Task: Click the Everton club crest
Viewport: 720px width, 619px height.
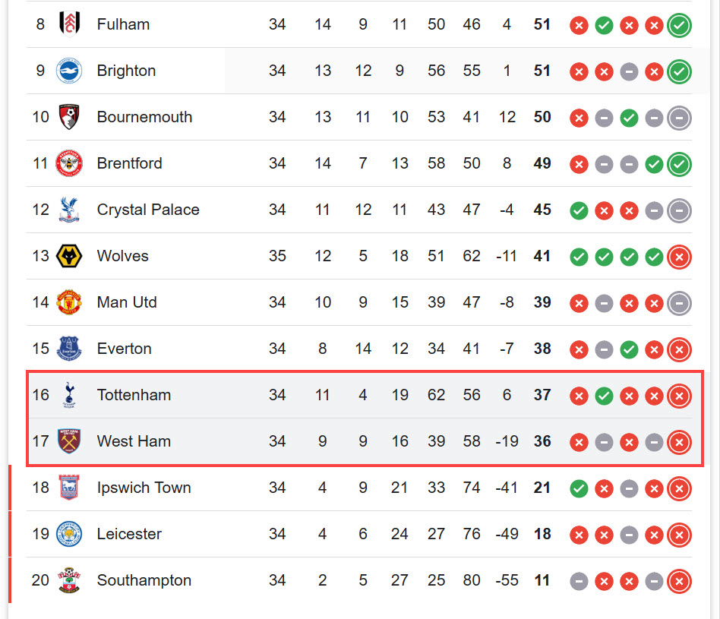Action: tap(69, 349)
